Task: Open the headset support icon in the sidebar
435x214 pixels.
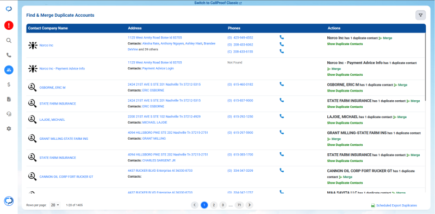Action: 9,114
